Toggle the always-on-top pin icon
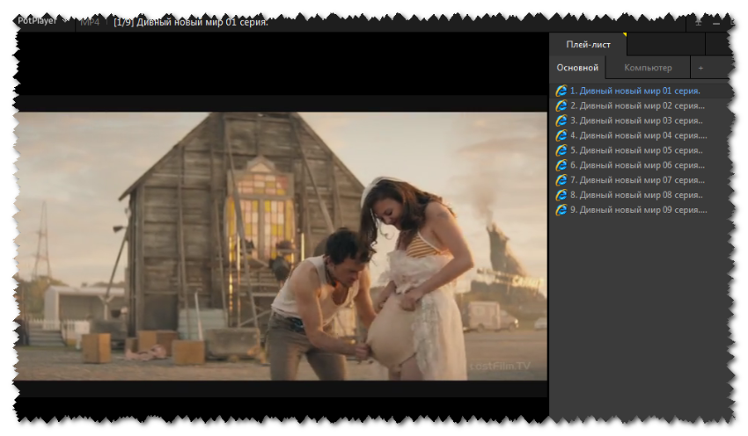748x436 pixels. coord(698,22)
